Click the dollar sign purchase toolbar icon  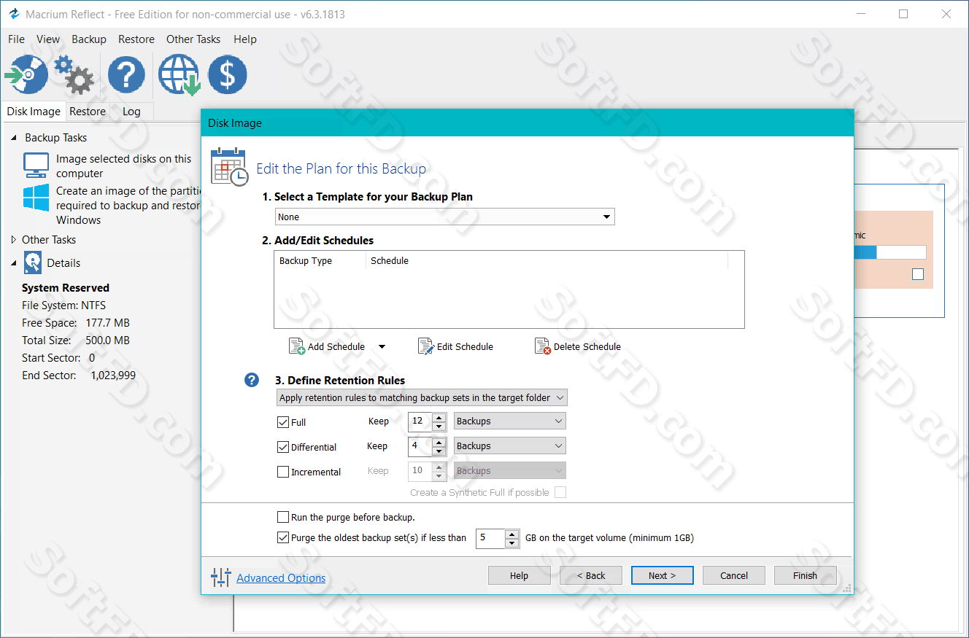click(228, 74)
